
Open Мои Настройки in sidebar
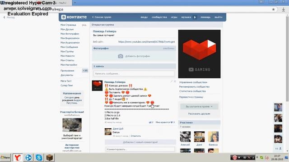click(x=69, y=65)
